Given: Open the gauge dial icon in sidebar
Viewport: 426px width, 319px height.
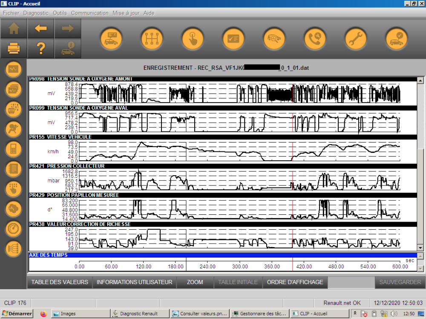Looking at the screenshot, I should tap(13, 229).
